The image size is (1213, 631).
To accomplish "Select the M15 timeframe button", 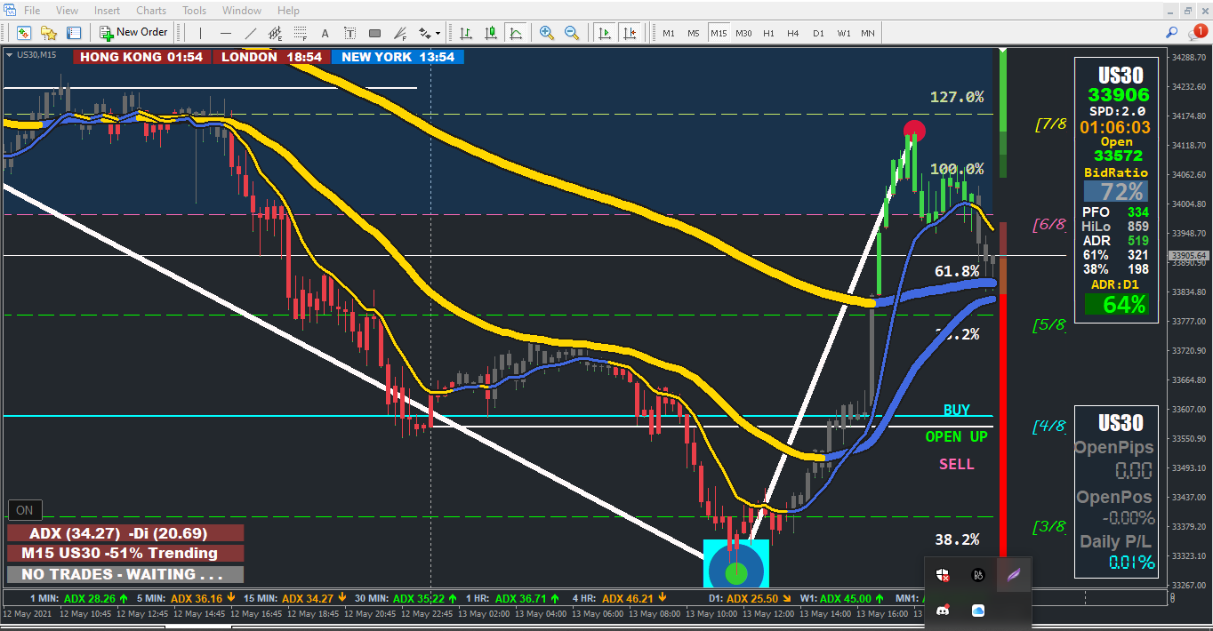I will pos(718,33).
